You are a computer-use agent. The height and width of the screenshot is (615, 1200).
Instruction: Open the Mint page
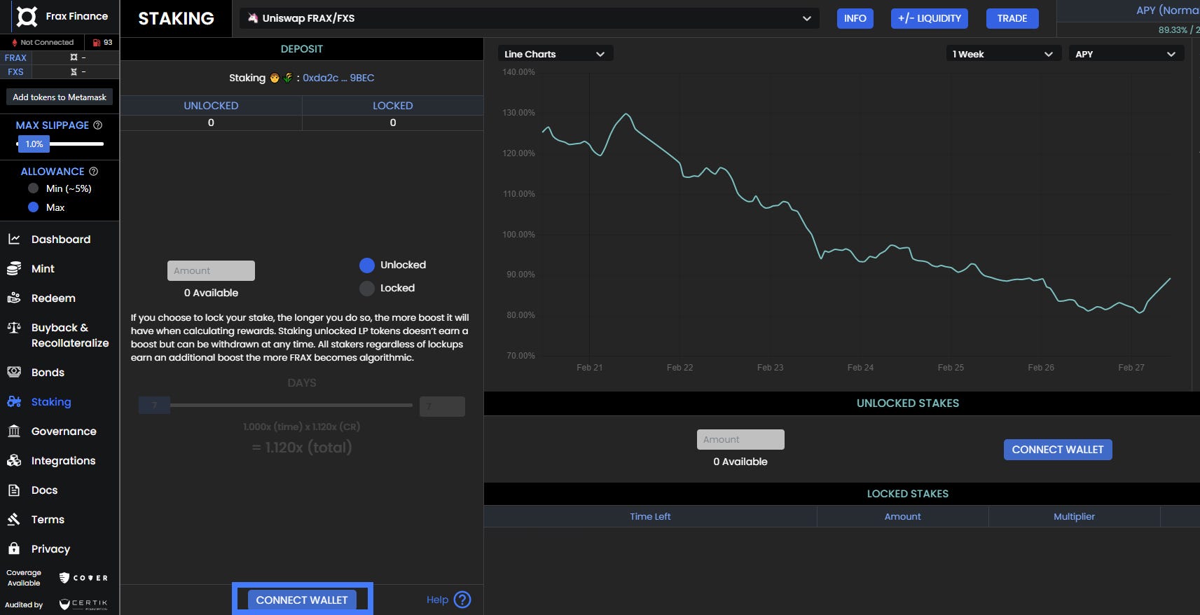[x=43, y=268]
